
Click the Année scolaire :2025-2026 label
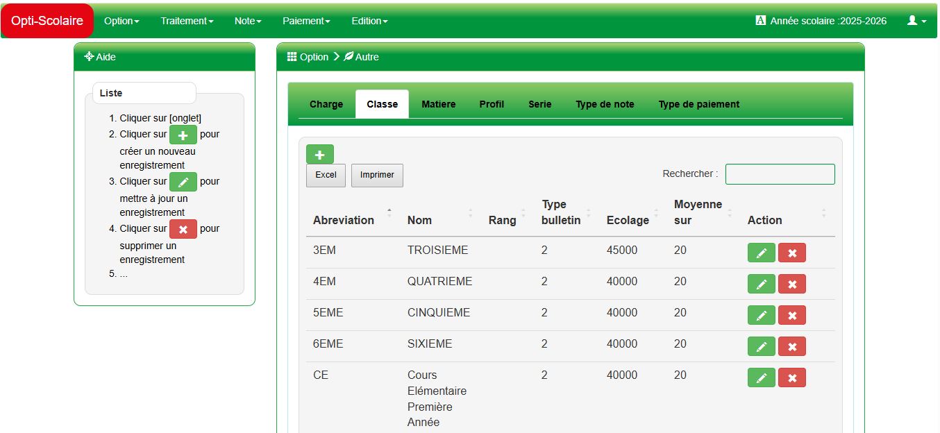click(x=828, y=21)
